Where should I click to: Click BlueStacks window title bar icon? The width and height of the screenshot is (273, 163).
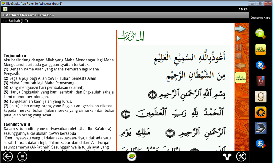pyautogui.click(x=3, y=3)
